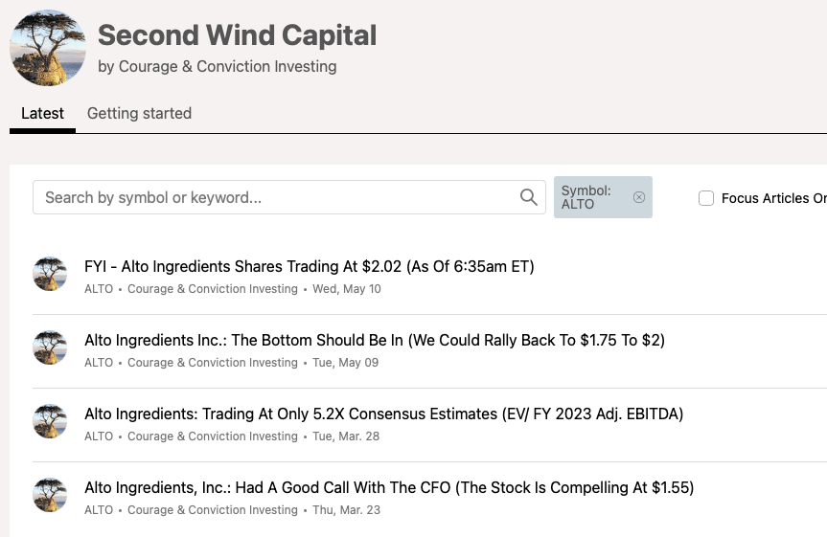Image resolution: width=827 pixels, height=537 pixels.
Task: Click avatar beside Good Call With CFO article
Action: [x=50, y=495]
